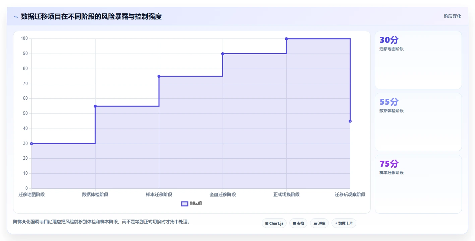The width and height of the screenshot is (475, 241).
Task: Click the 阶段变化 label in header
Action: pyautogui.click(x=452, y=16)
